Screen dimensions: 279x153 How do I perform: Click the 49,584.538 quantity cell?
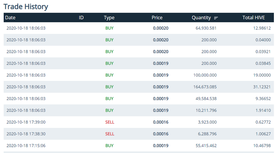pos(206,99)
